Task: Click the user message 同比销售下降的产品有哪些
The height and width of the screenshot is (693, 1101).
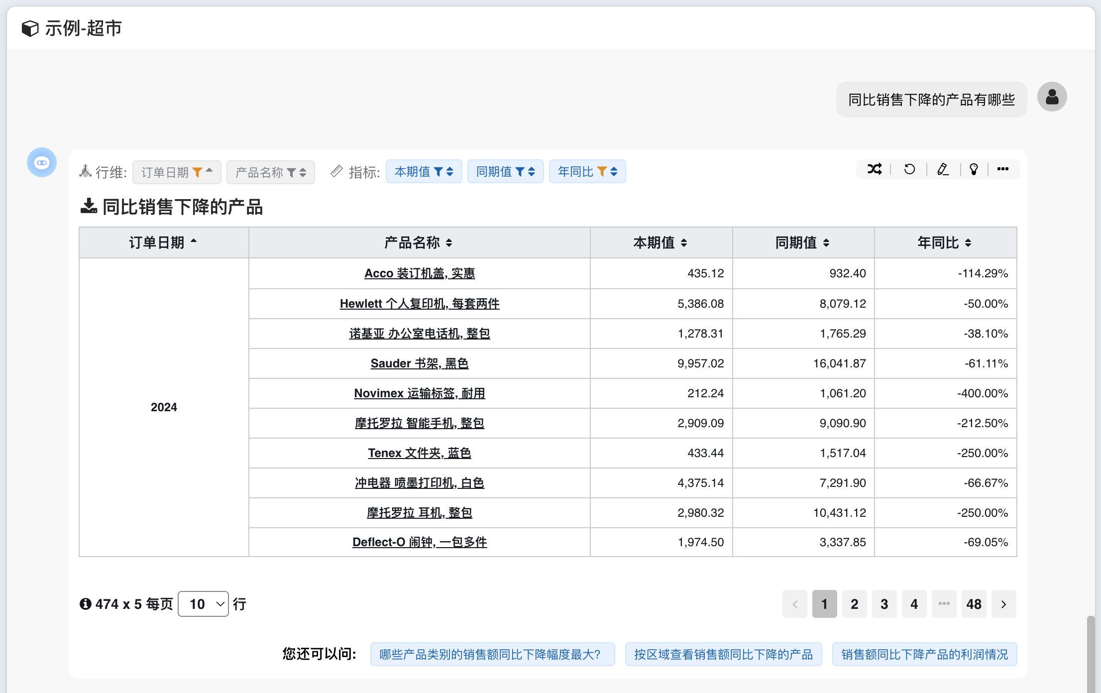Action: [931, 100]
